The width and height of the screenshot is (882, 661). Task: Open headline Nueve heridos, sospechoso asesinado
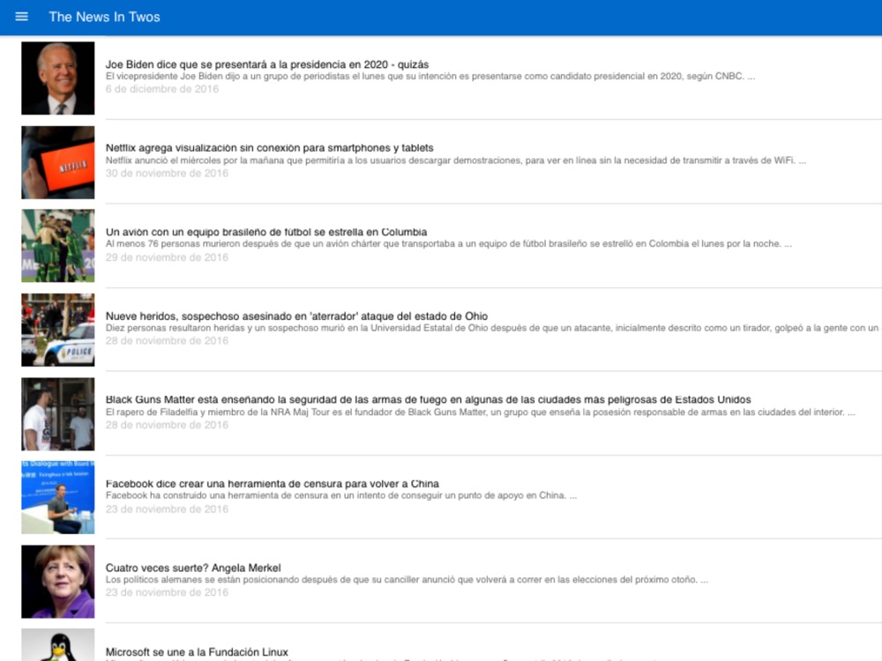(296, 316)
